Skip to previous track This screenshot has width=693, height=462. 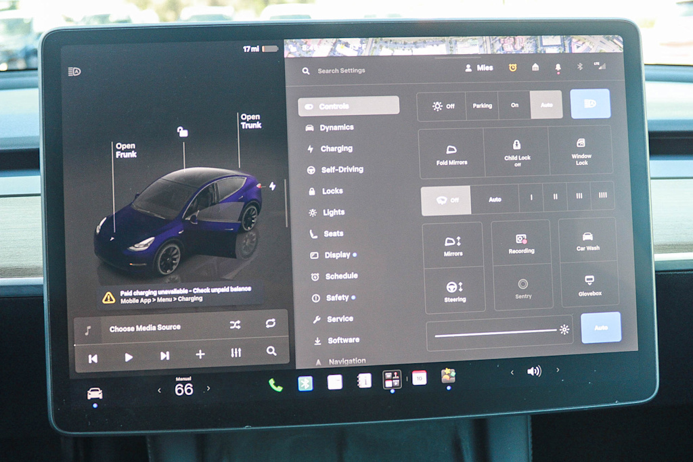(x=93, y=359)
